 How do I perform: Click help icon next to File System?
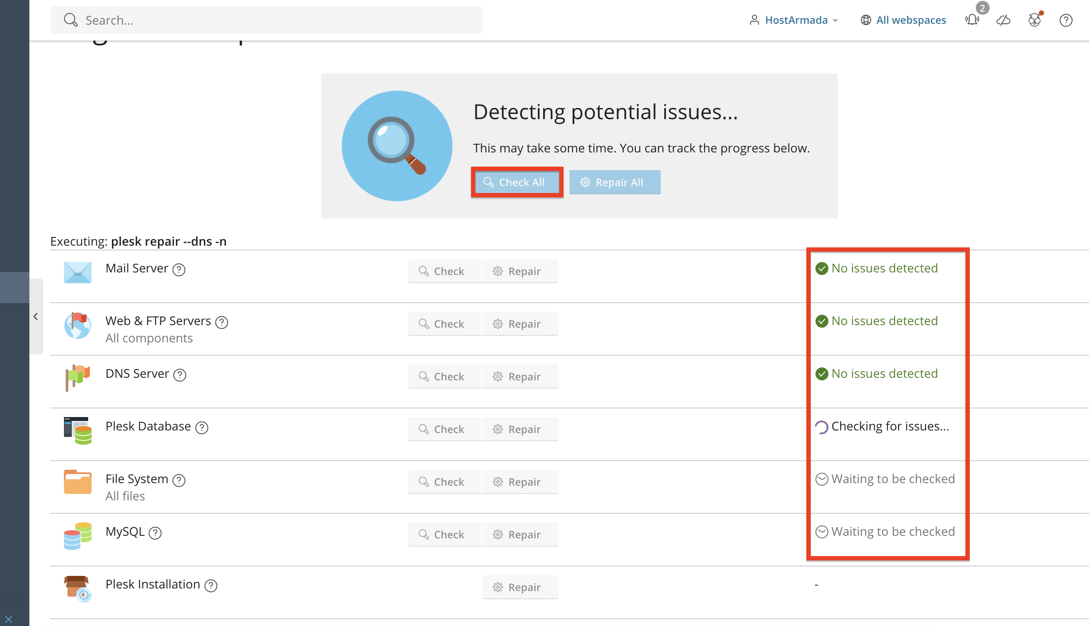(x=179, y=481)
